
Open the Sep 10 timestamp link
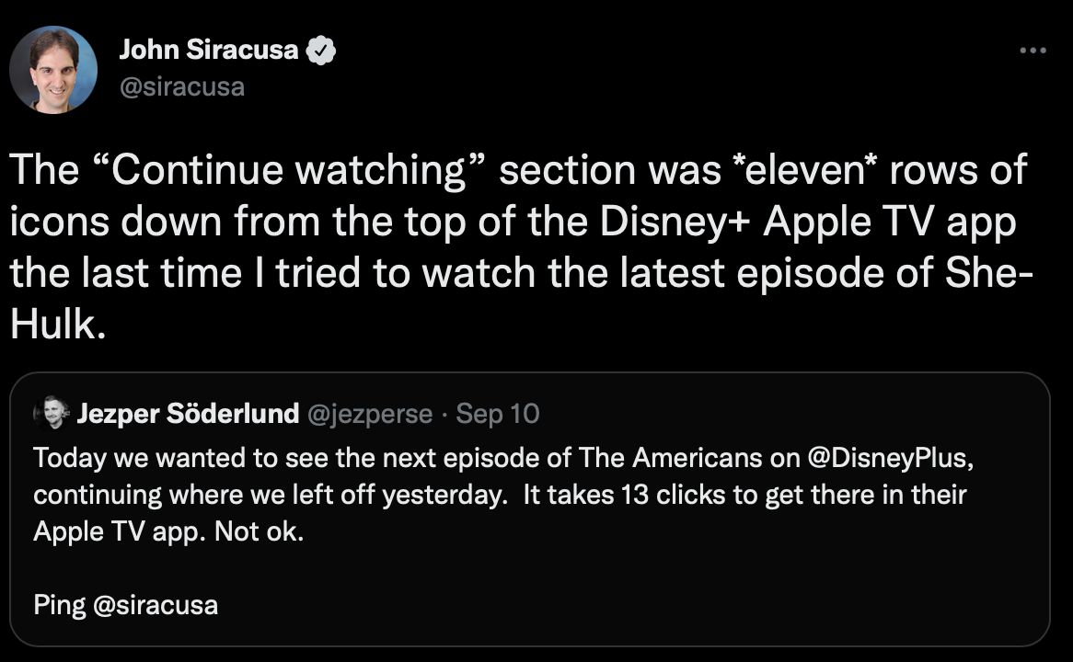click(498, 414)
